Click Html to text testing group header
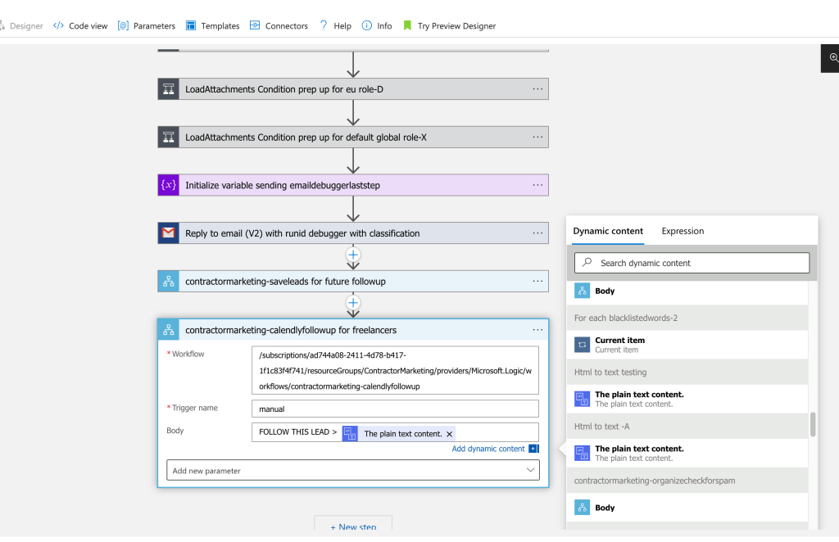Screen dimensions: 839x542 point(687,372)
